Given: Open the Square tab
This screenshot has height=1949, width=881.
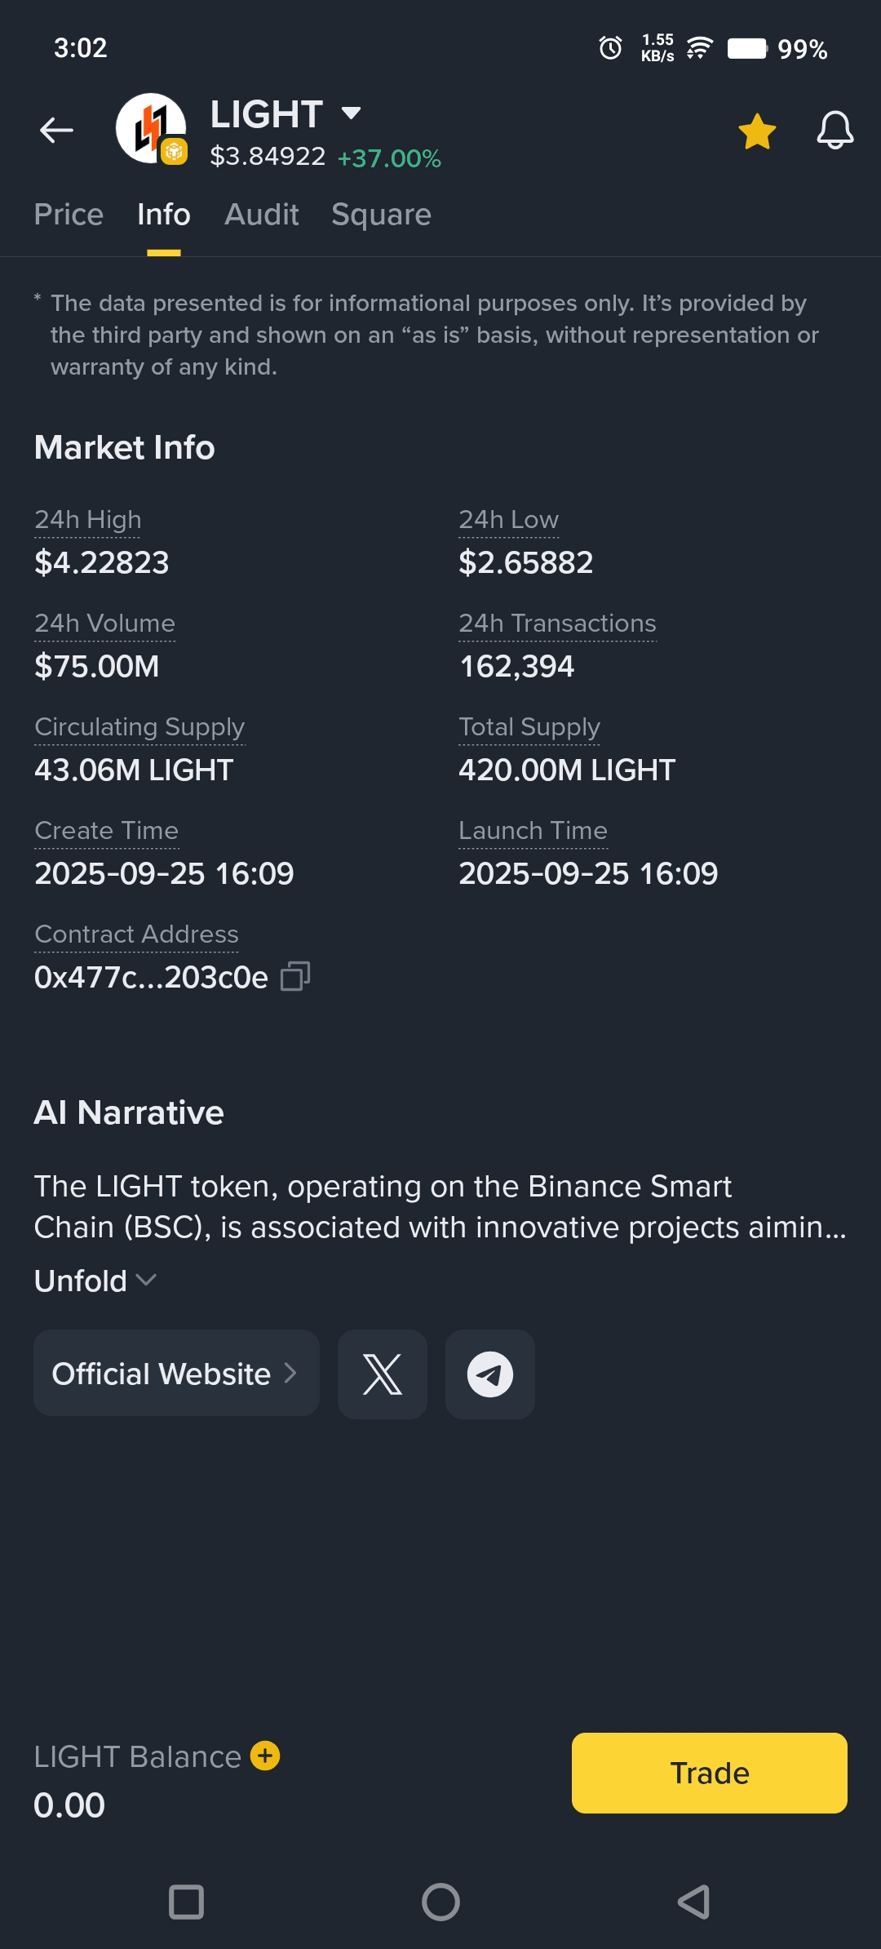Looking at the screenshot, I should coord(381,215).
